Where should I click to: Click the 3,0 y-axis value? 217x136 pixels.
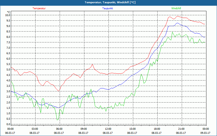point(8,91)
